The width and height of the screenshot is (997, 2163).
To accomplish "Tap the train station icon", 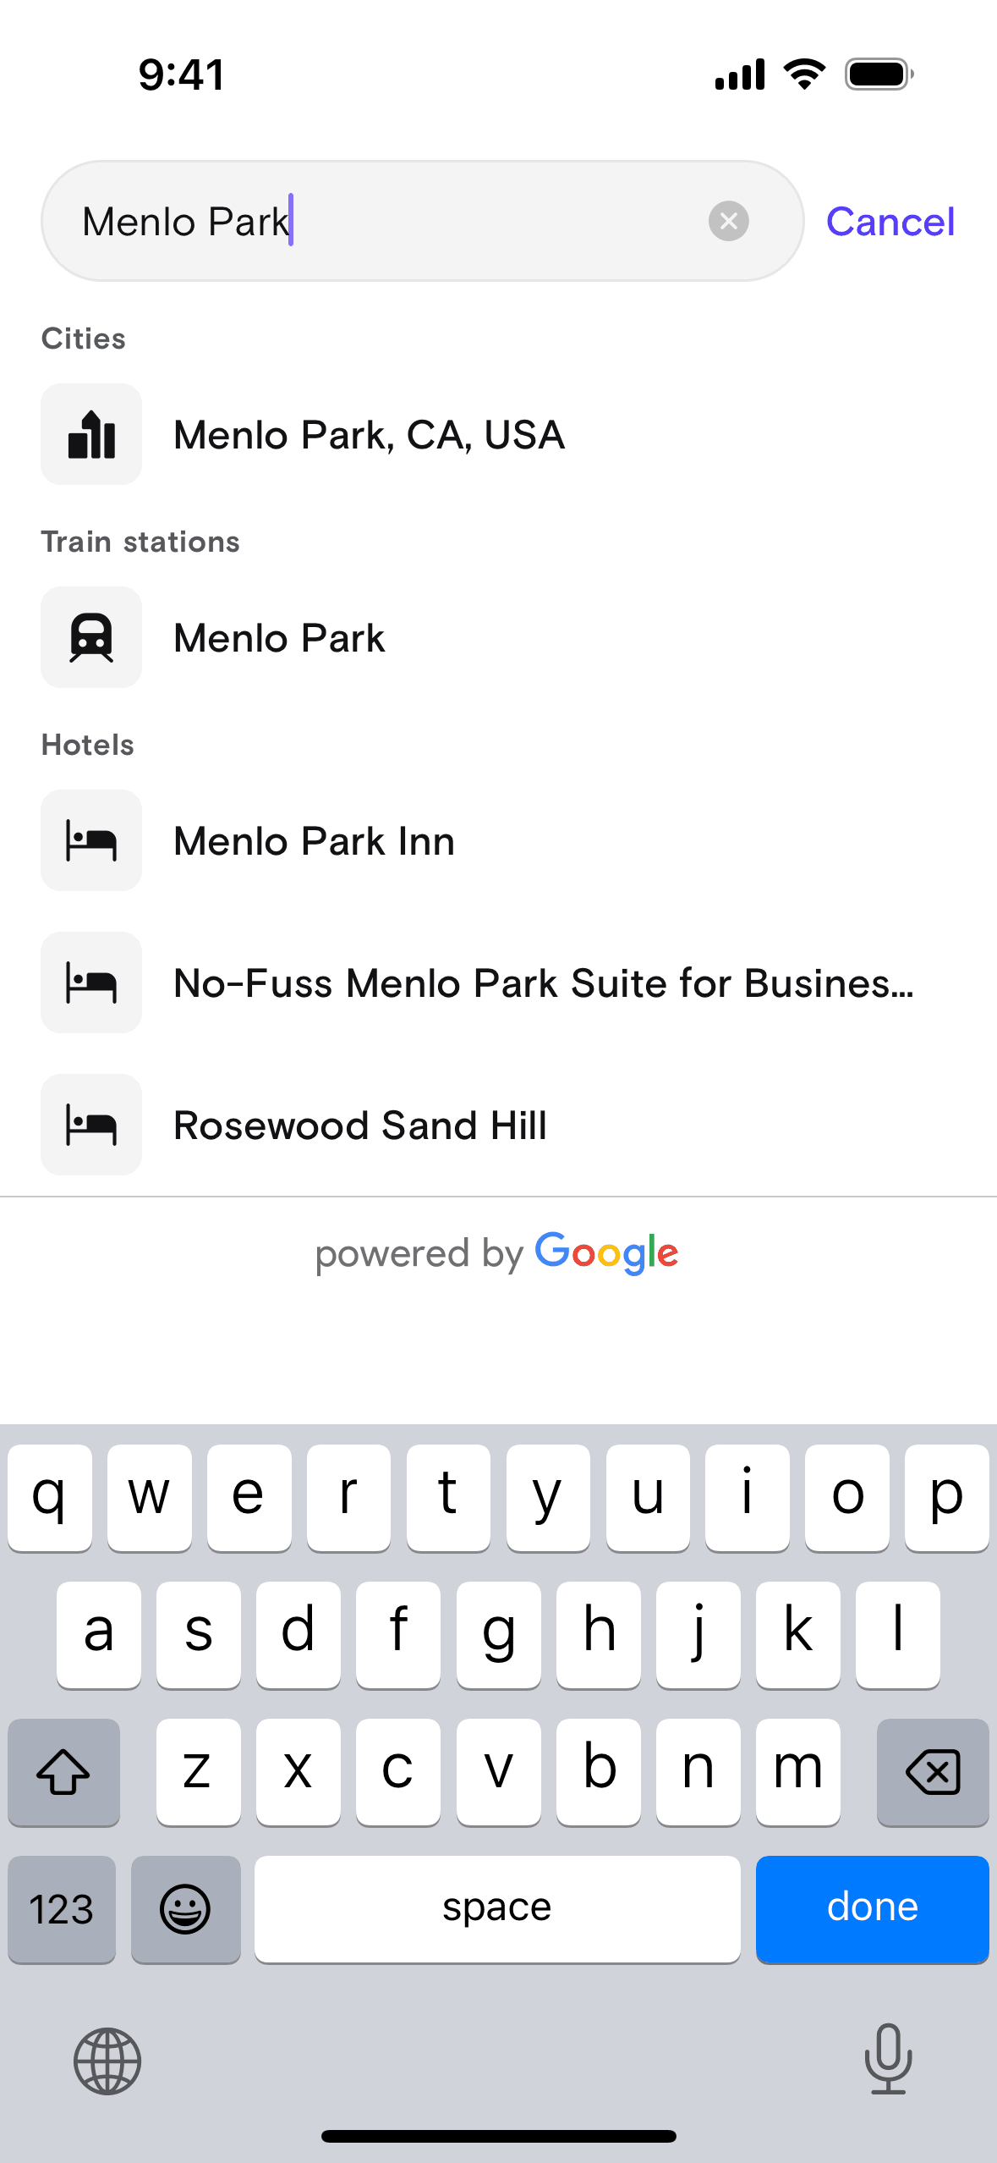I will (x=91, y=637).
